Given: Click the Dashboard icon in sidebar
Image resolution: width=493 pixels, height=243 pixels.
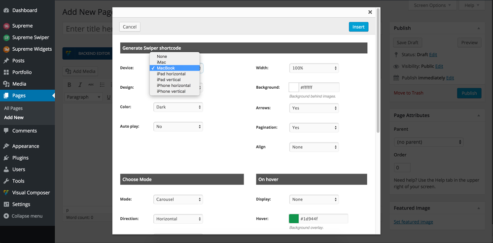Looking at the screenshot, I should 6,10.
